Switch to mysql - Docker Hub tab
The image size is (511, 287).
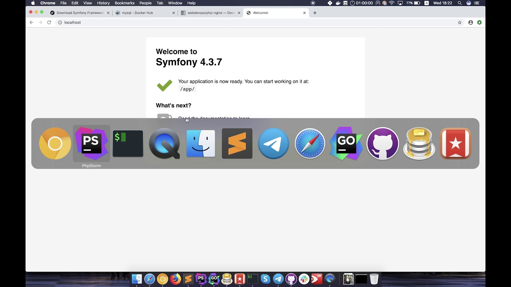point(145,13)
